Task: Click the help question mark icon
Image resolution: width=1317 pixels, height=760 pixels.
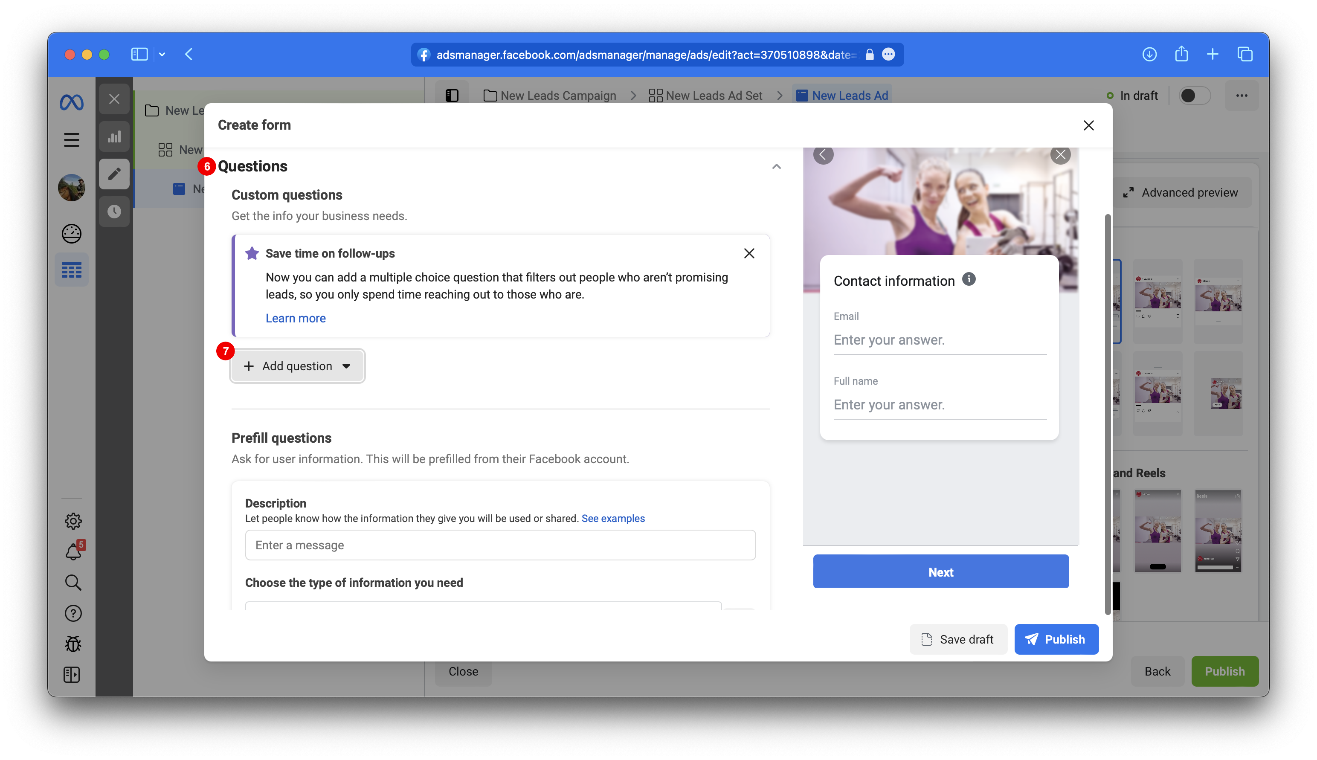Action: (73, 613)
